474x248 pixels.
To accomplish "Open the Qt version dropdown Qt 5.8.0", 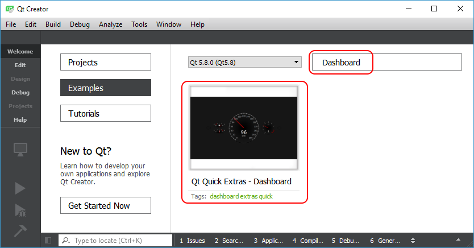I will click(244, 62).
